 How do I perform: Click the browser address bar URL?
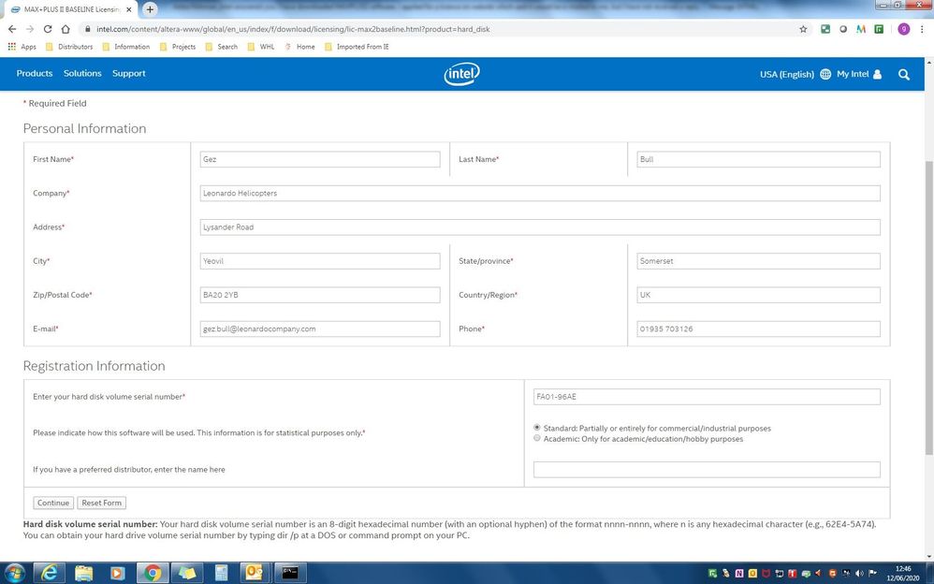tap(293, 29)
